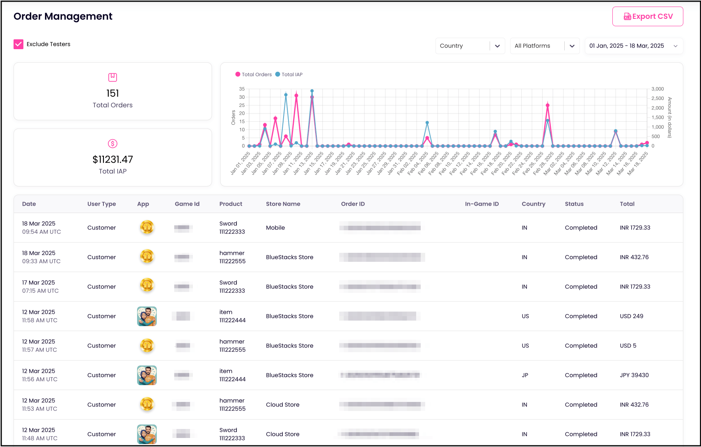Viewport: 701px width, 447px height.
Task: Uncheck the Exclude Testers checkbox
Action: (x=18, y=44)
